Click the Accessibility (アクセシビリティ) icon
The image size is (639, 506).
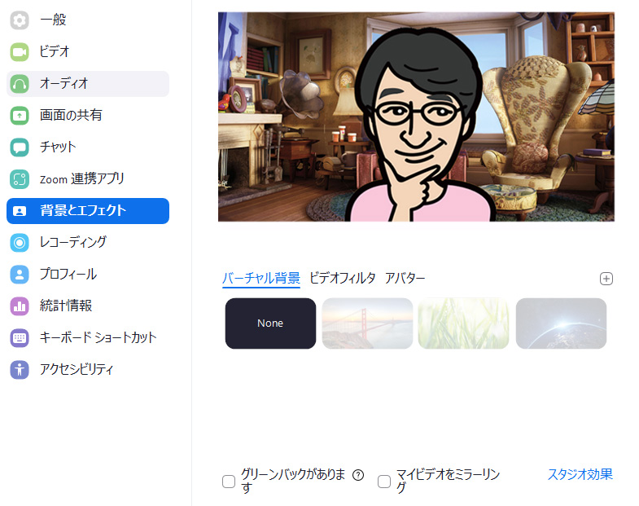[x=20, y=370]
